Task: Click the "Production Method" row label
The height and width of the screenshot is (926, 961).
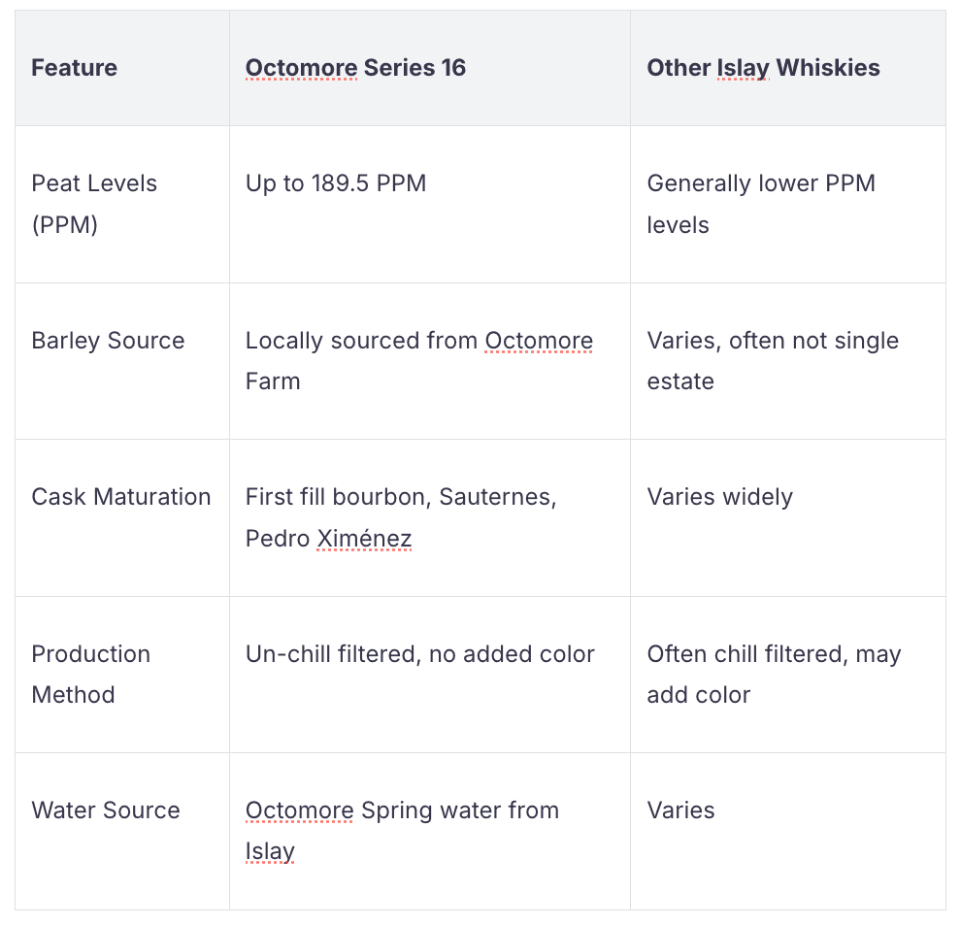Action: tap(91, 674)
